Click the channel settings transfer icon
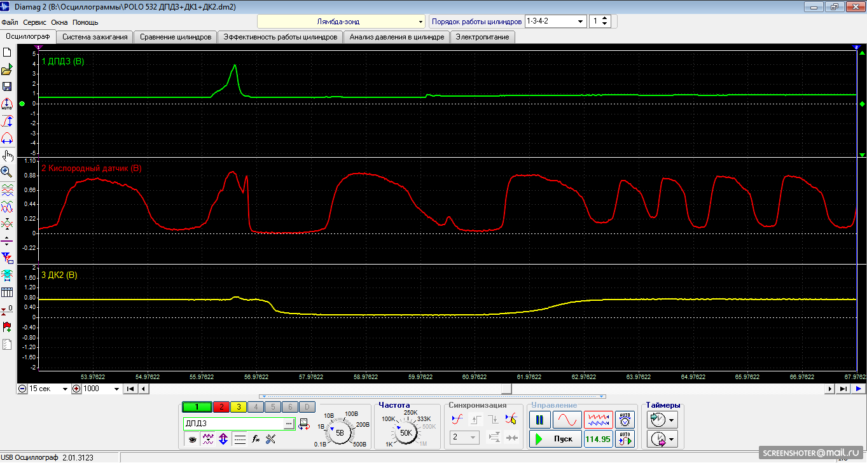Image resolution: width=867 pixels, height=463 pixels. point(304,423)
